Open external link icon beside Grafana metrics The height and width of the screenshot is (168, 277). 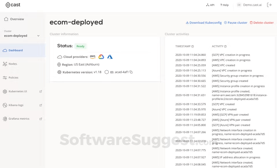(x=41, y=119)
